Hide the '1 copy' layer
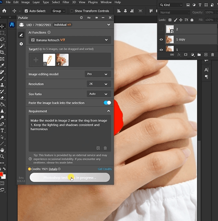218x221 pixels. point(161,40)
